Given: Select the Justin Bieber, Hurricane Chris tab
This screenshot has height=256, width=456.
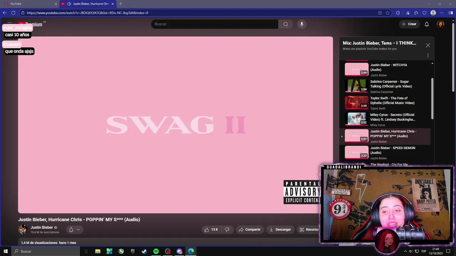Looking at the screenshot, I should (x=88, y=4).
